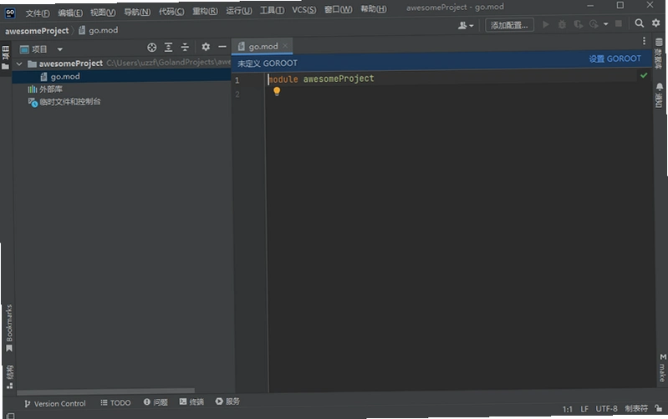
Task: Click the 设置 GOROOT link
Action: (614, 59)
